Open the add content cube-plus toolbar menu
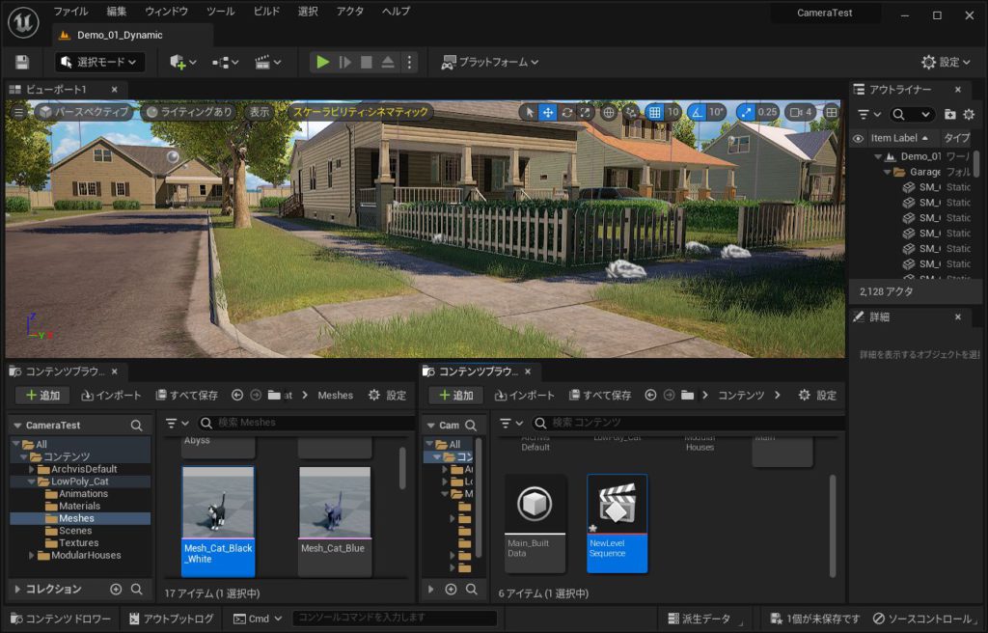This screenshot has width=988, height=633. tap(182, 62)
